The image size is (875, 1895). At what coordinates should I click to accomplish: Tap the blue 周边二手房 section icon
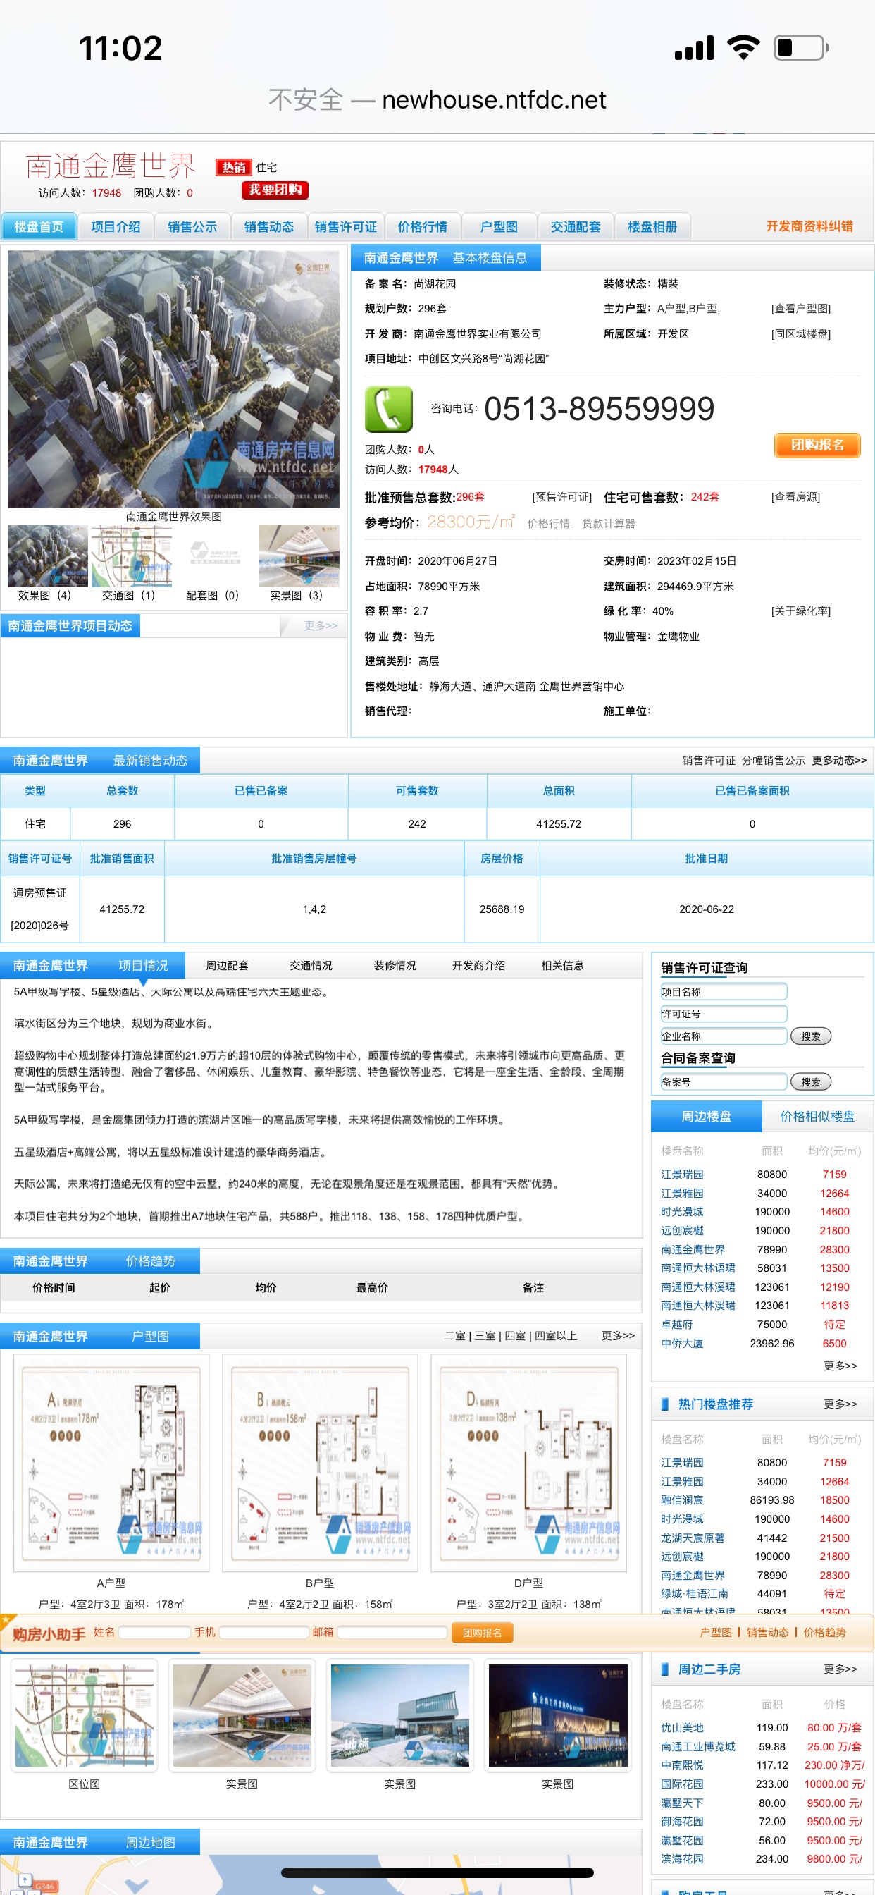pyautogui.click(x=665, y=1669)
